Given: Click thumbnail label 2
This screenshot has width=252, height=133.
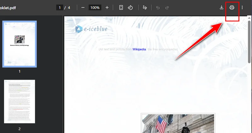Looking at the screenshot, I should pyautogui.click(x=20, y=129).
